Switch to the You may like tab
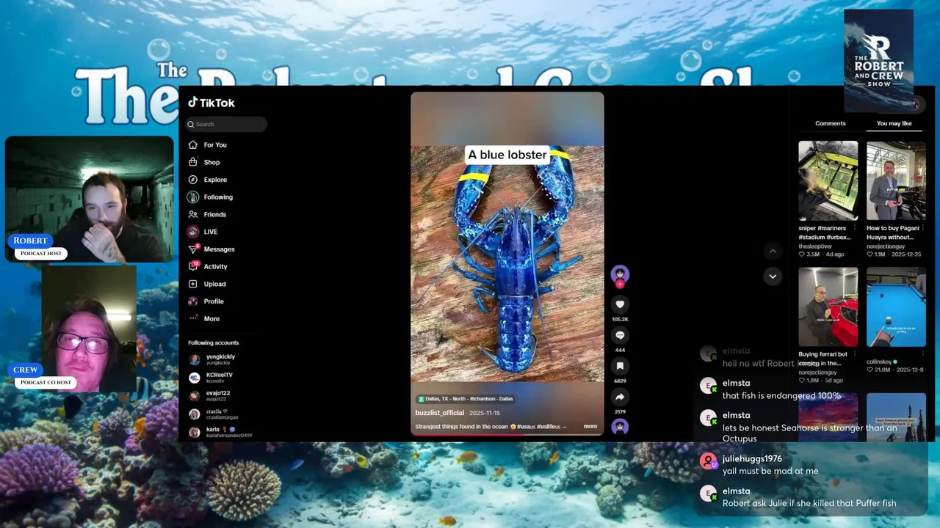 pos(894,123)
